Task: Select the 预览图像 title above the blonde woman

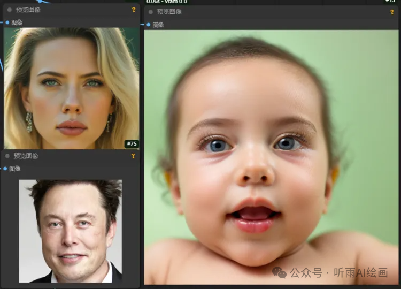Action: point(28,10)
